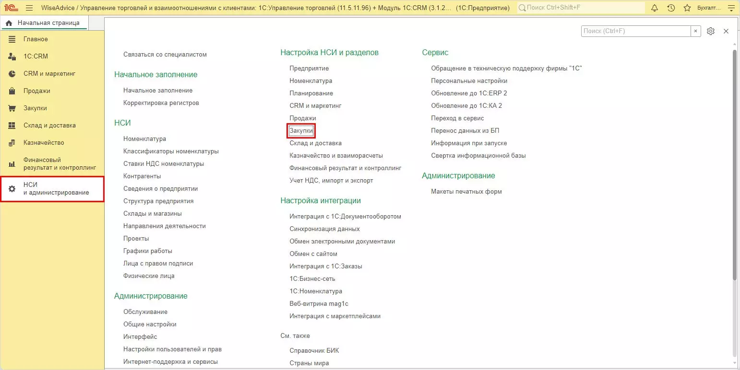Open Интеграция с 1С:Документооборотом link

coord(346,217)
